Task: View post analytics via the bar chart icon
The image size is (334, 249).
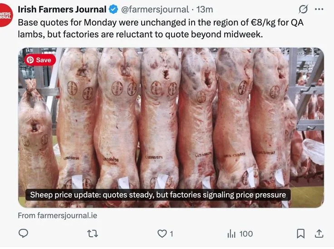Action: pos(231,234)
